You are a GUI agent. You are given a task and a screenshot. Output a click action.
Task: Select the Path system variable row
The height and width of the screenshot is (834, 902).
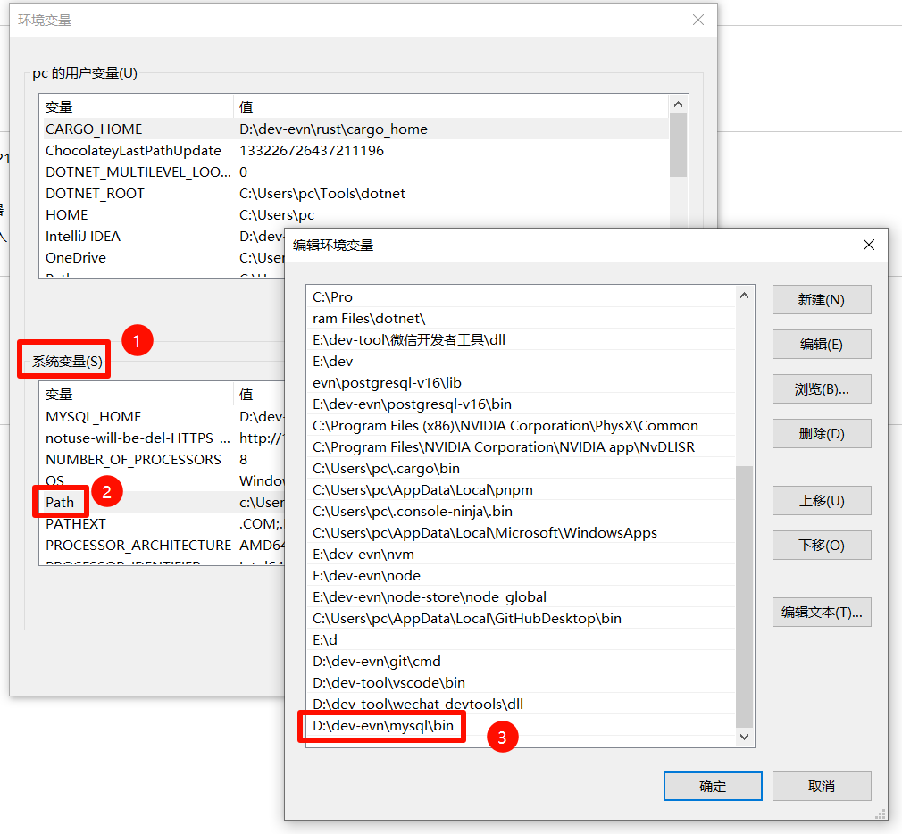click(60, 503)
